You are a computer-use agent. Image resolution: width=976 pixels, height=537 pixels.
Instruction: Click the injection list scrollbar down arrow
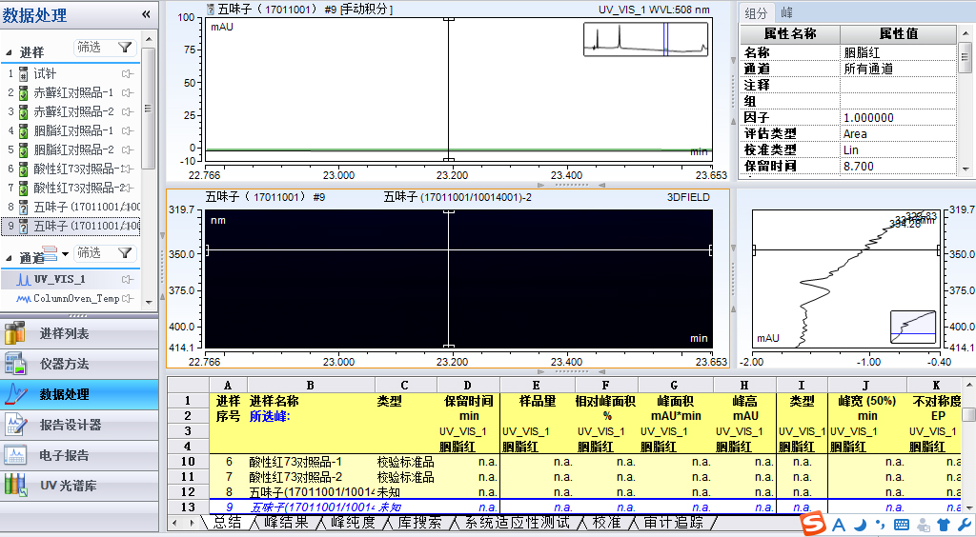[148, 303]
